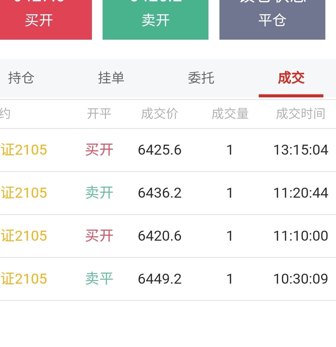The height and width of the screenshot is (347, 336).
Task: Tap the 卖平 label in last row
Action: [99, 279]
